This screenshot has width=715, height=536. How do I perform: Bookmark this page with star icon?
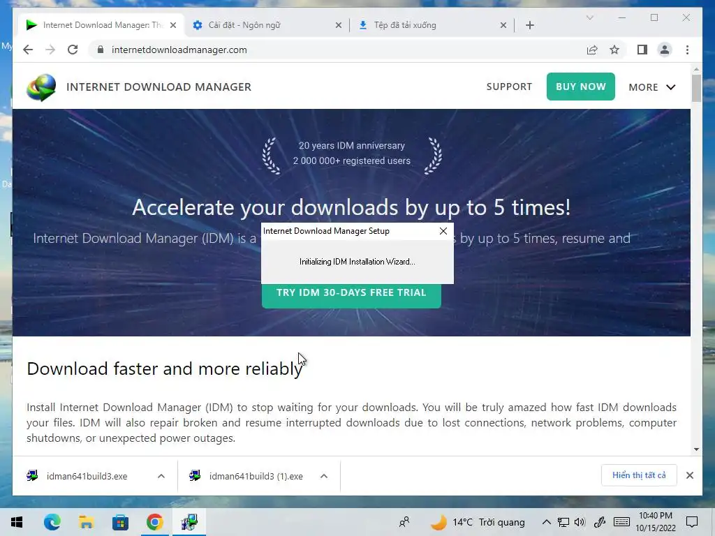(614, 50)
